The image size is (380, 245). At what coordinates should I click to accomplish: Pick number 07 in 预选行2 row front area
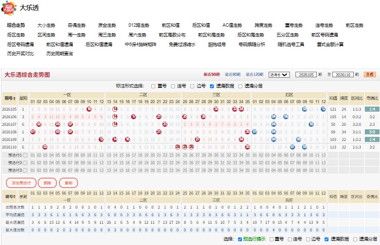click(x=70, y=163)
